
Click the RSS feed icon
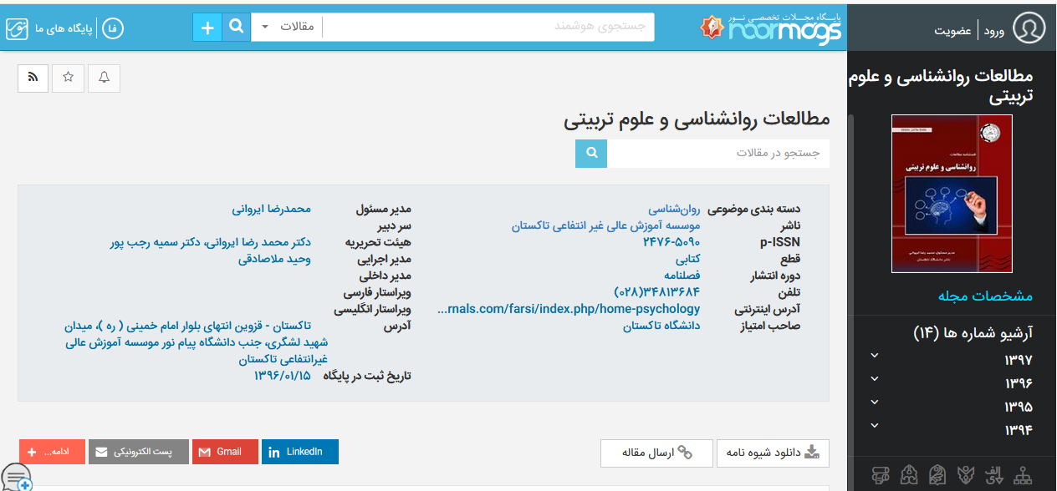pyautogui.click(x=33, y=78)
